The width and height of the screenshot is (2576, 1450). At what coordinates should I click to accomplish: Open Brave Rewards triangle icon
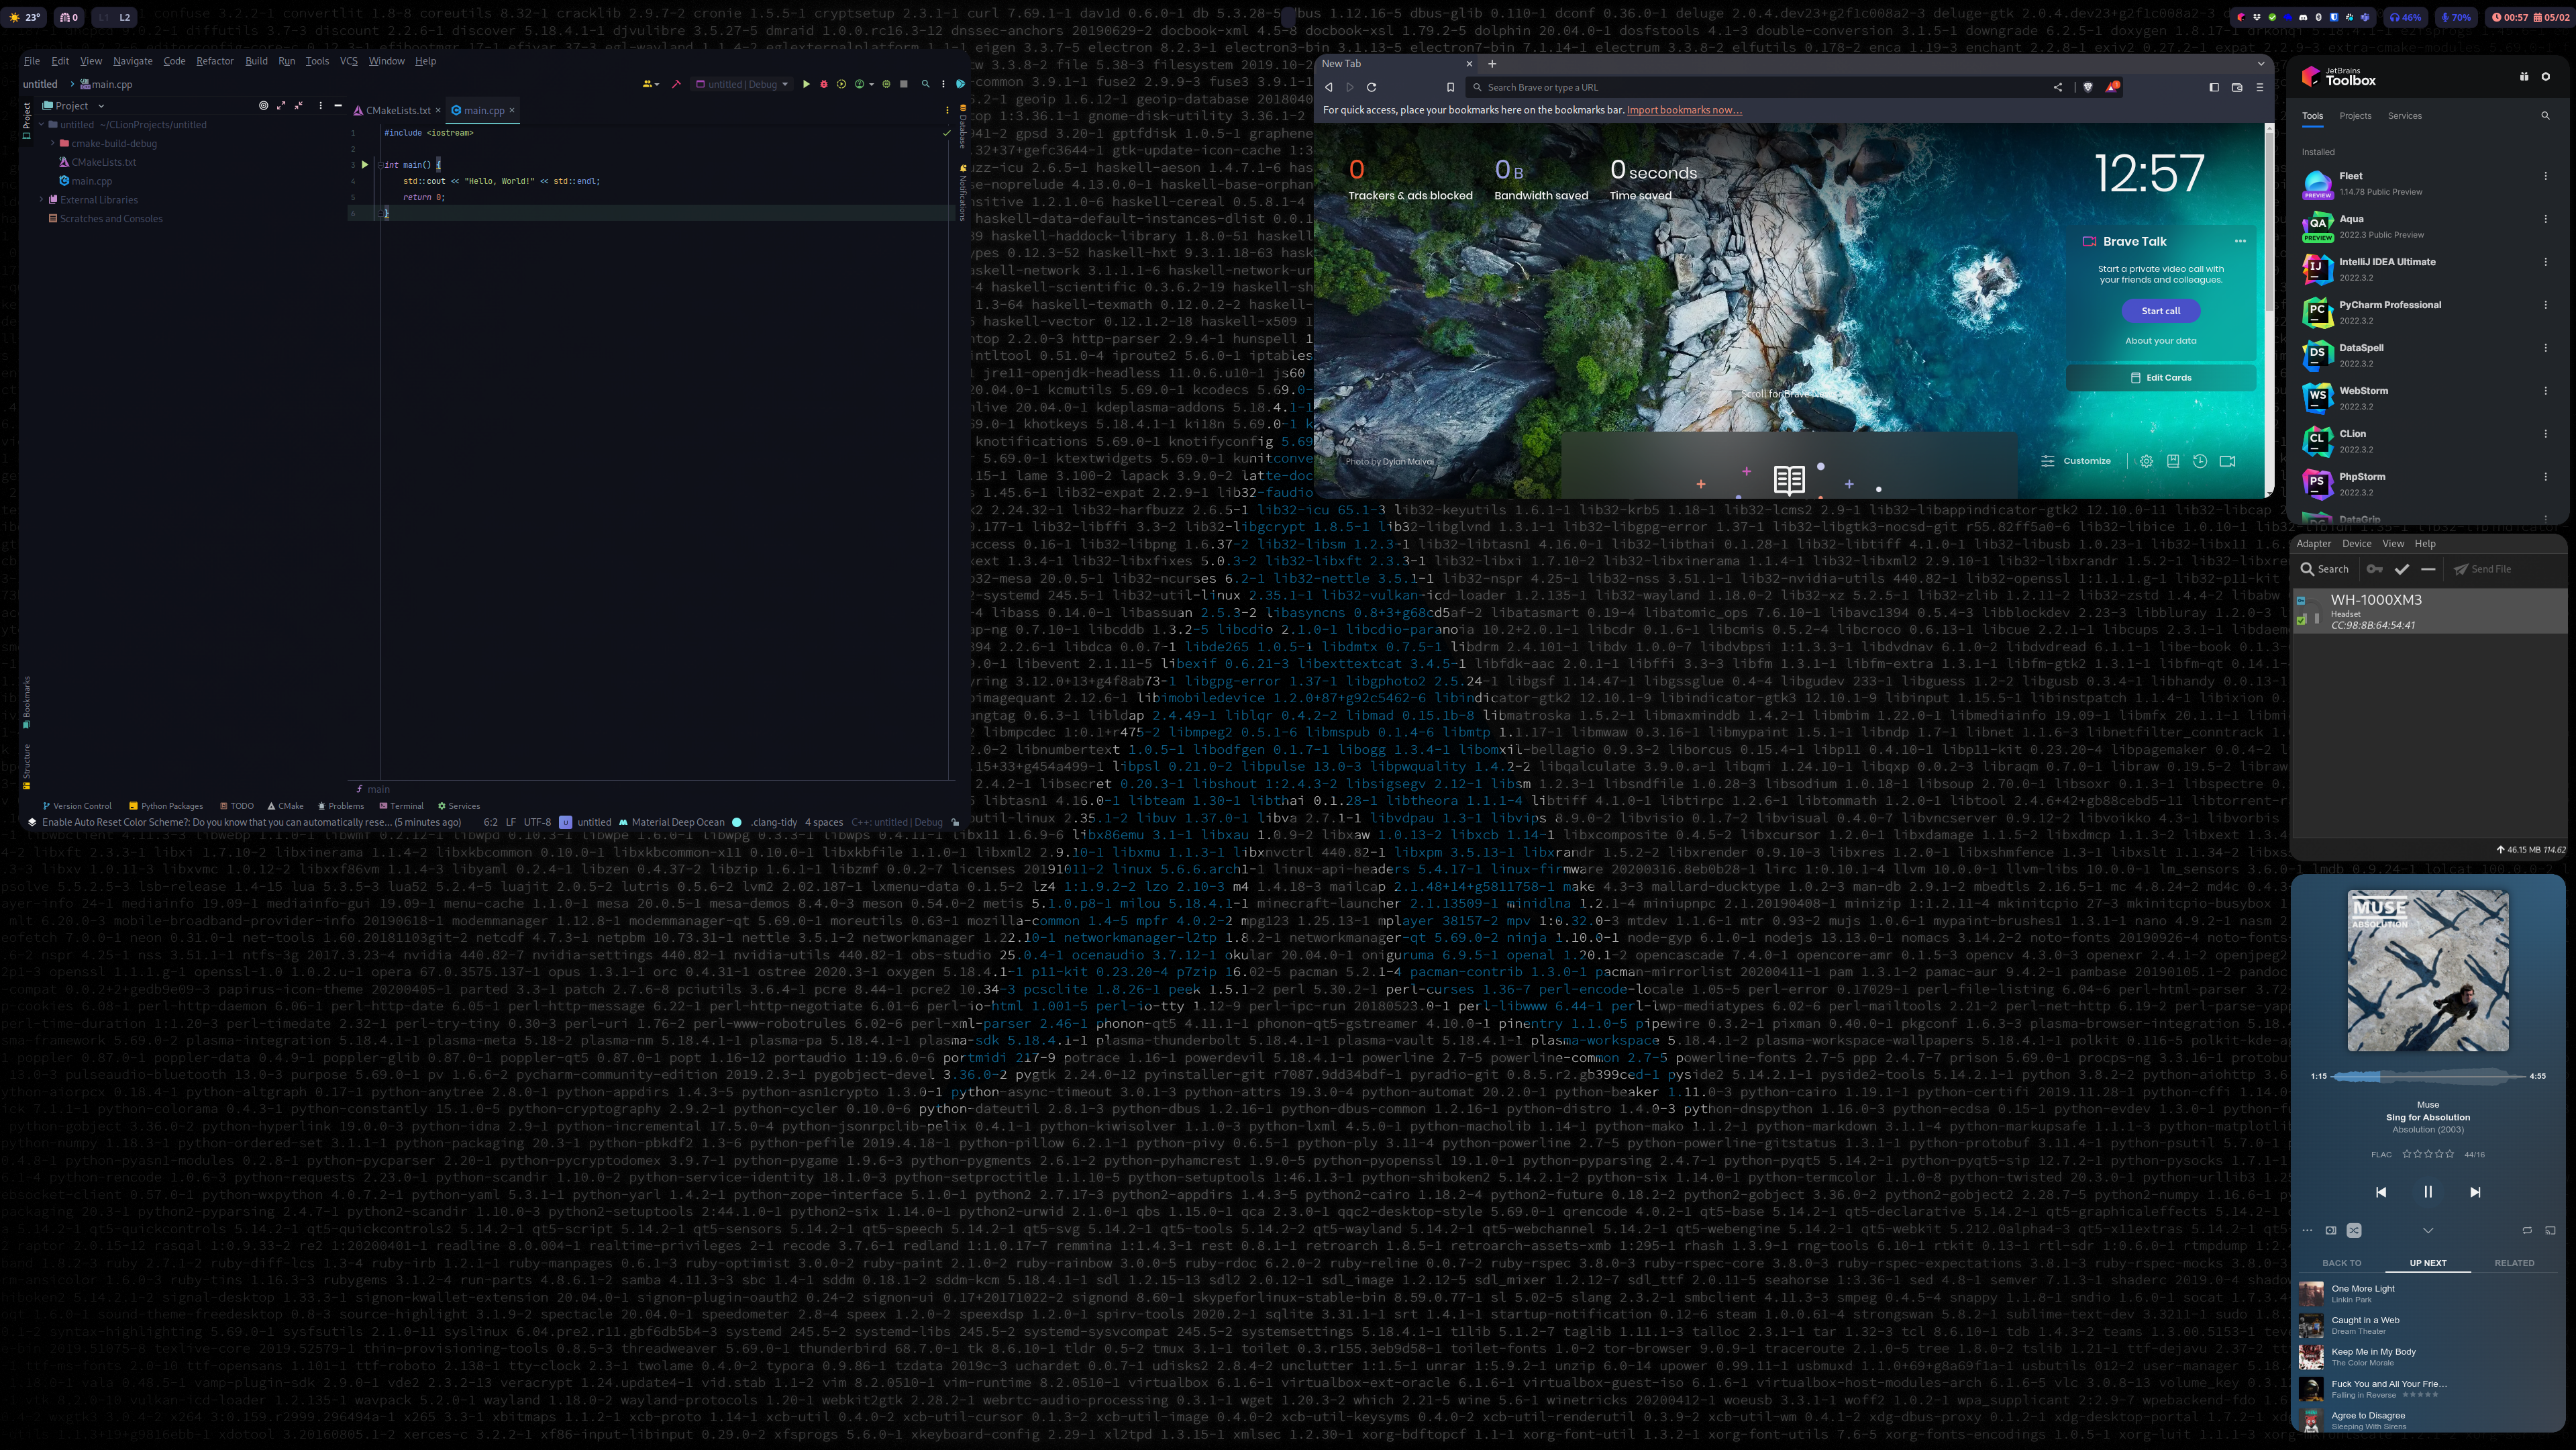(2112, 87)
